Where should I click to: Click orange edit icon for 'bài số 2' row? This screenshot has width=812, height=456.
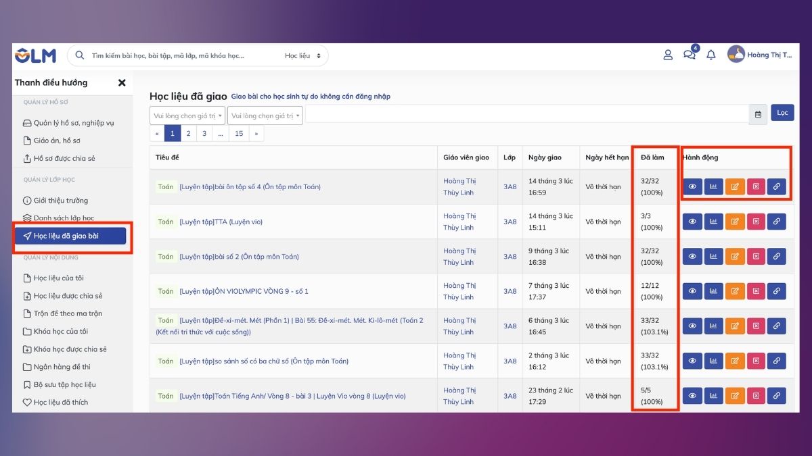pos(735,256)
